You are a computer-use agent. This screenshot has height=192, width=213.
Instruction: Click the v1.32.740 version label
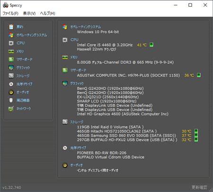[12, 188]
